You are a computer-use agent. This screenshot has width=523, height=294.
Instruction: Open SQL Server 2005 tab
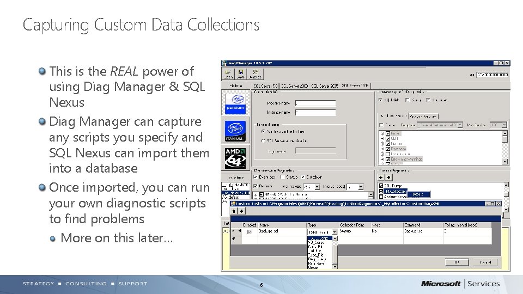pos(325,85)
